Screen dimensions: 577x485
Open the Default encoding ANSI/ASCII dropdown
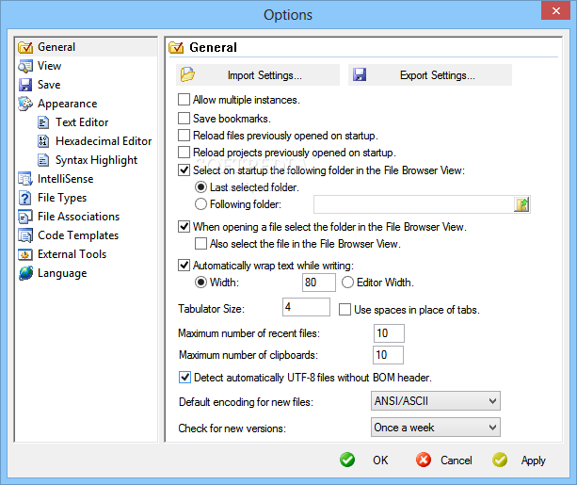click(436, 400)
